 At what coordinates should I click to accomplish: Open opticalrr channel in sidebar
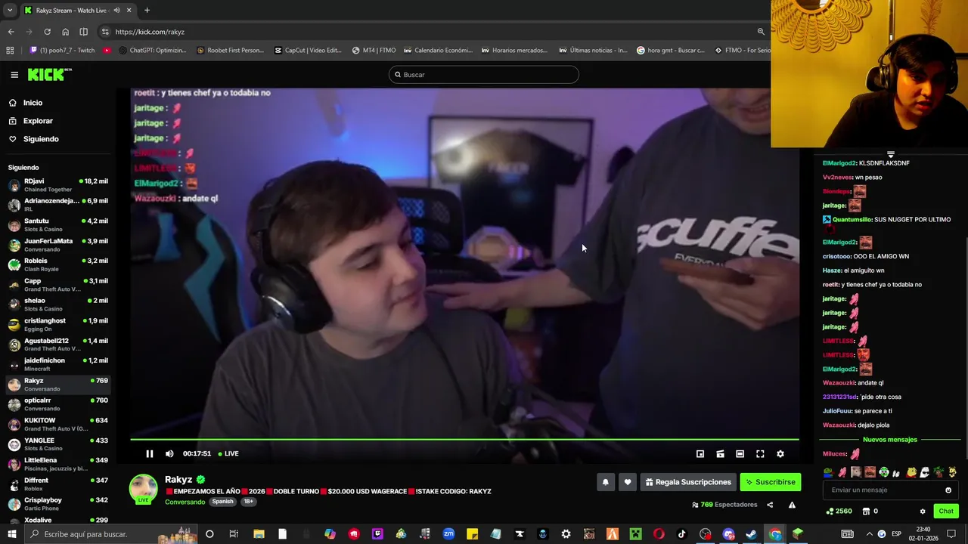57,404
